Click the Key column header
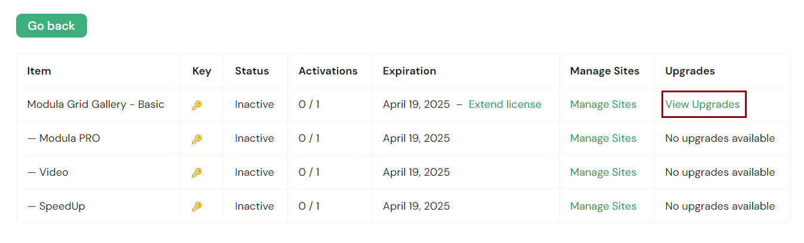This screenshot has height=243, width=804. 202,71
